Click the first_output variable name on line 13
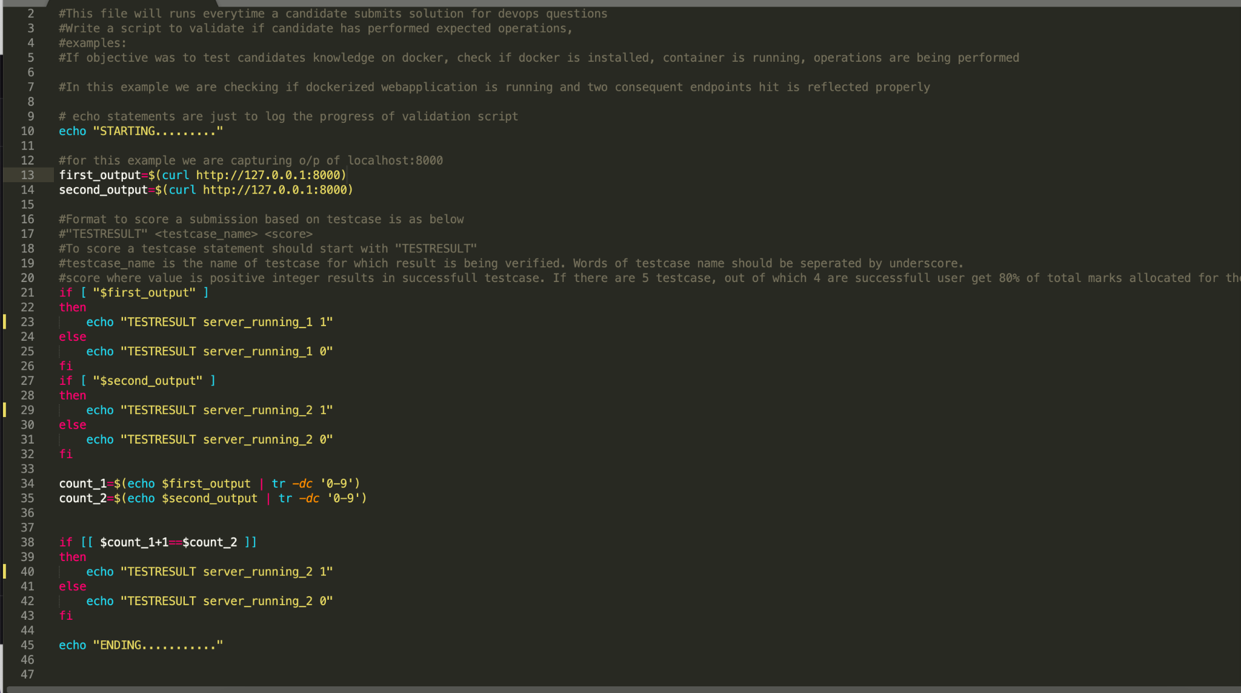This screenshot has height=693, width=1241. tap(100, 175)
